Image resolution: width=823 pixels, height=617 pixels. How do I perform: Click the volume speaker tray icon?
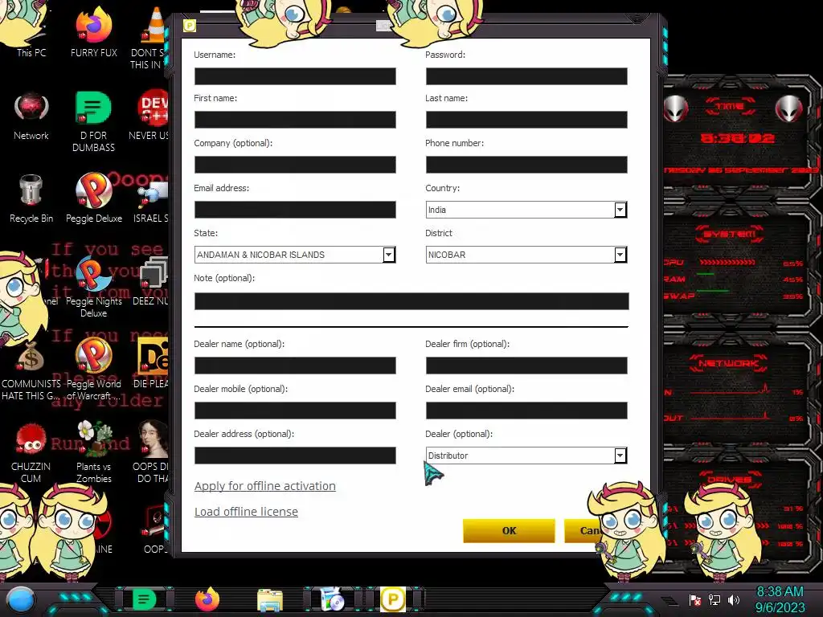coord(734,599)
